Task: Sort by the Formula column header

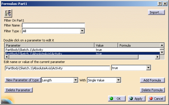Action: click(x=139, y=45)
